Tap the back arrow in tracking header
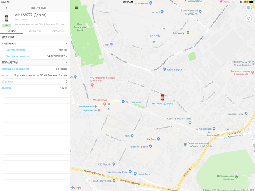Viewport: 255px width, 191px height. tap(7, 8)
